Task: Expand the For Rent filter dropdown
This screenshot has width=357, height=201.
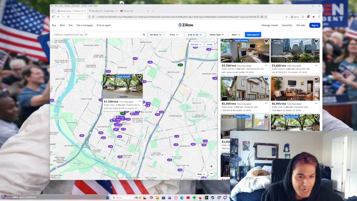Action: pyautogui.click(x=155, y=35)
